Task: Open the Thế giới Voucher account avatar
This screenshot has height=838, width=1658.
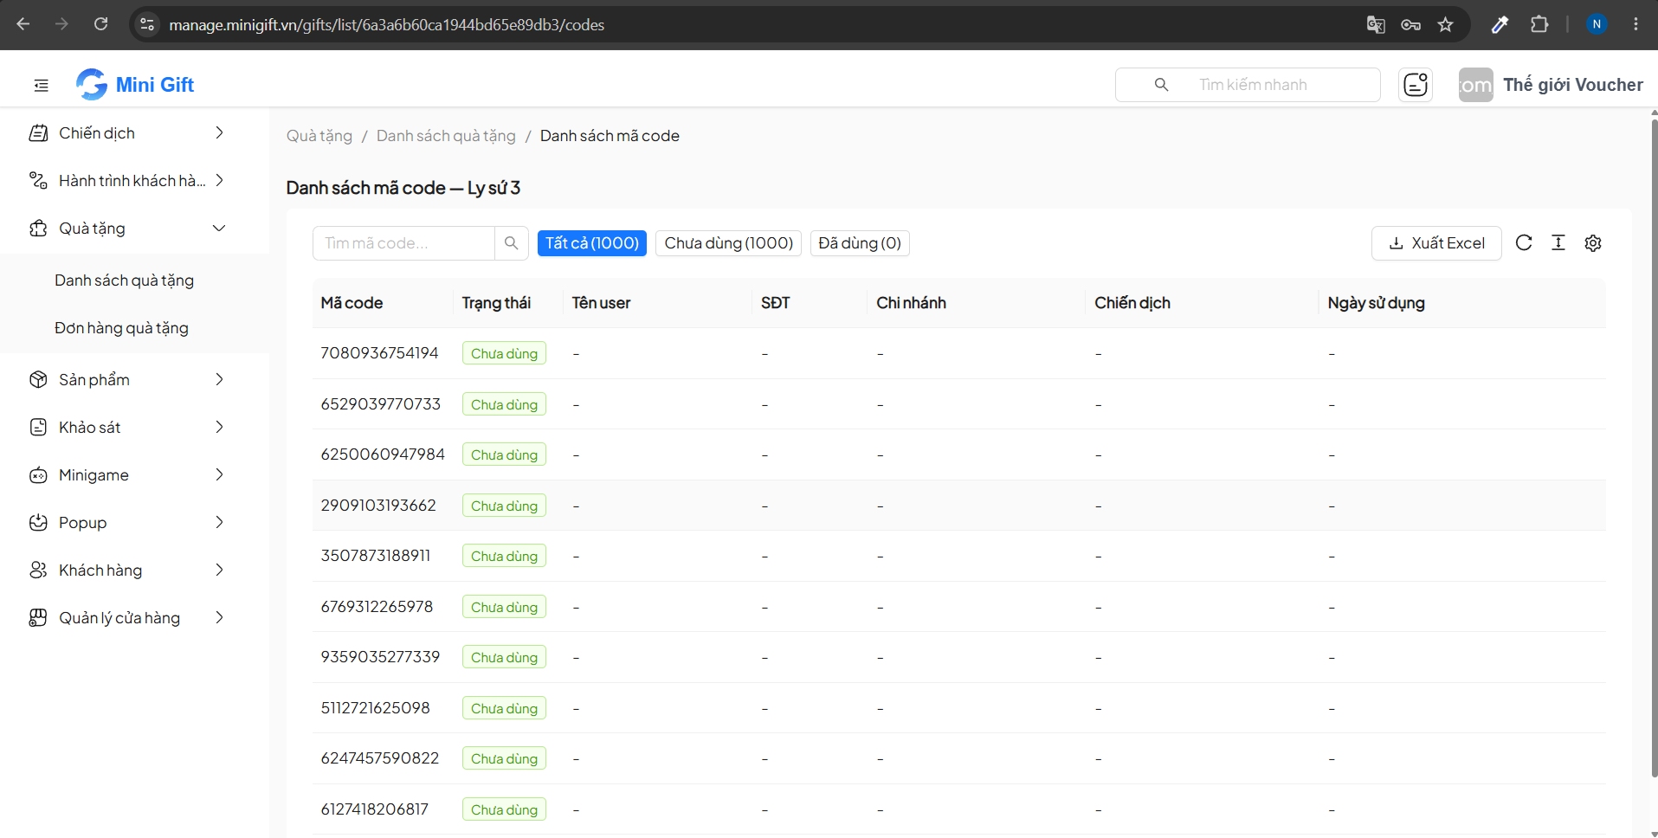Action: (1475, 85)
